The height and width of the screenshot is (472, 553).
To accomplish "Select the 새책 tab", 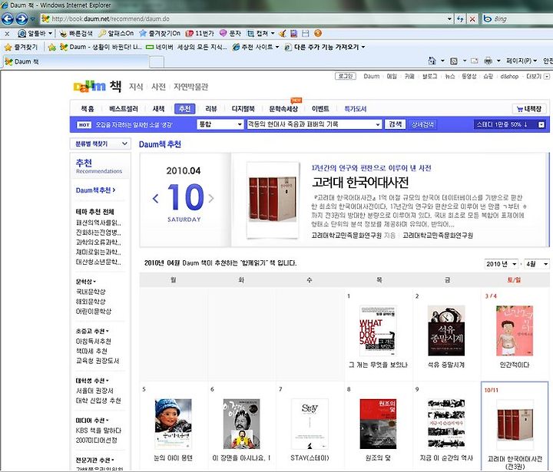I will [158, 109].
